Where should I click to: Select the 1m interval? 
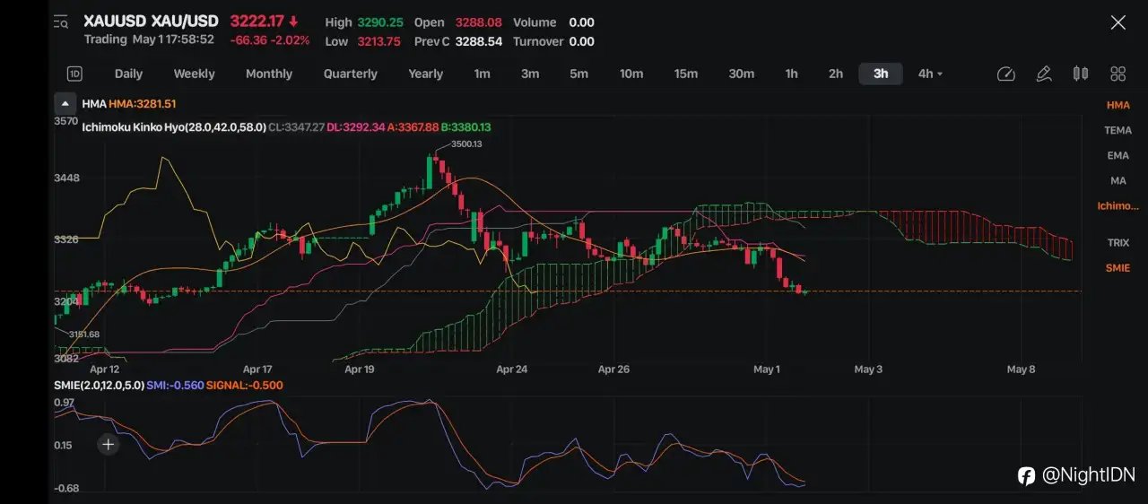click(483, 74)
